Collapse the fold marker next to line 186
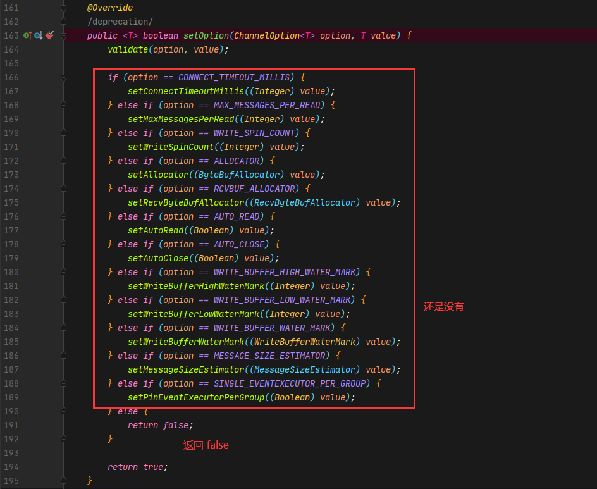This screenshot has width=597, height=489. pyautogui.click(x=63, y=356)
